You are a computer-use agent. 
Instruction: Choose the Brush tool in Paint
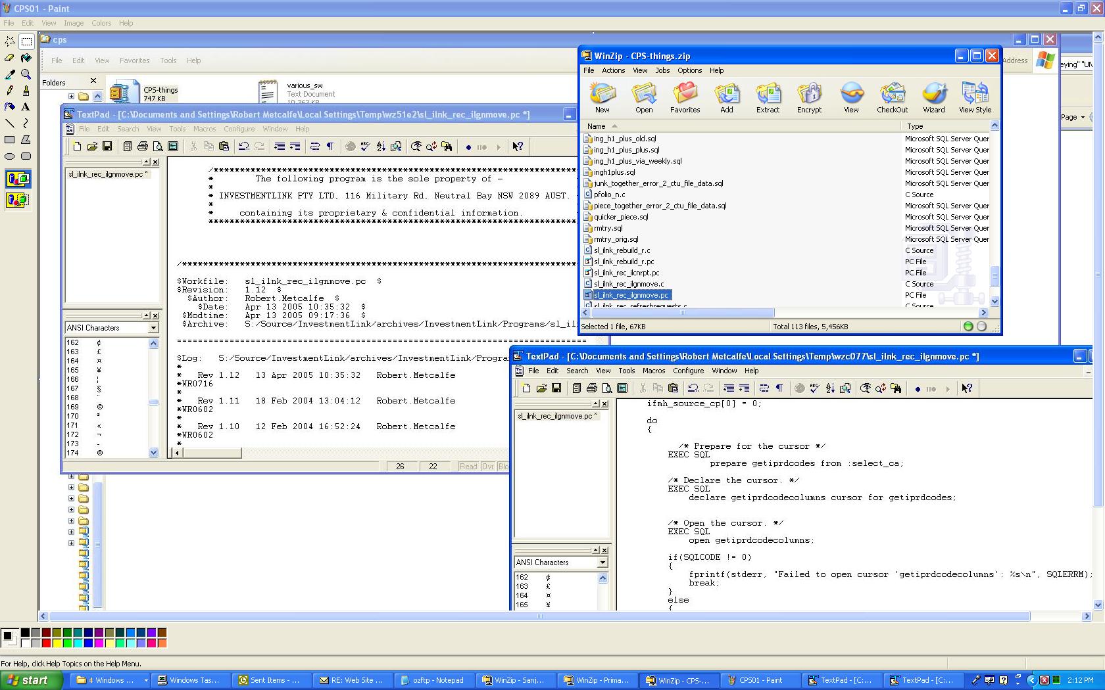pyautogui.click(x=26, y=91)
